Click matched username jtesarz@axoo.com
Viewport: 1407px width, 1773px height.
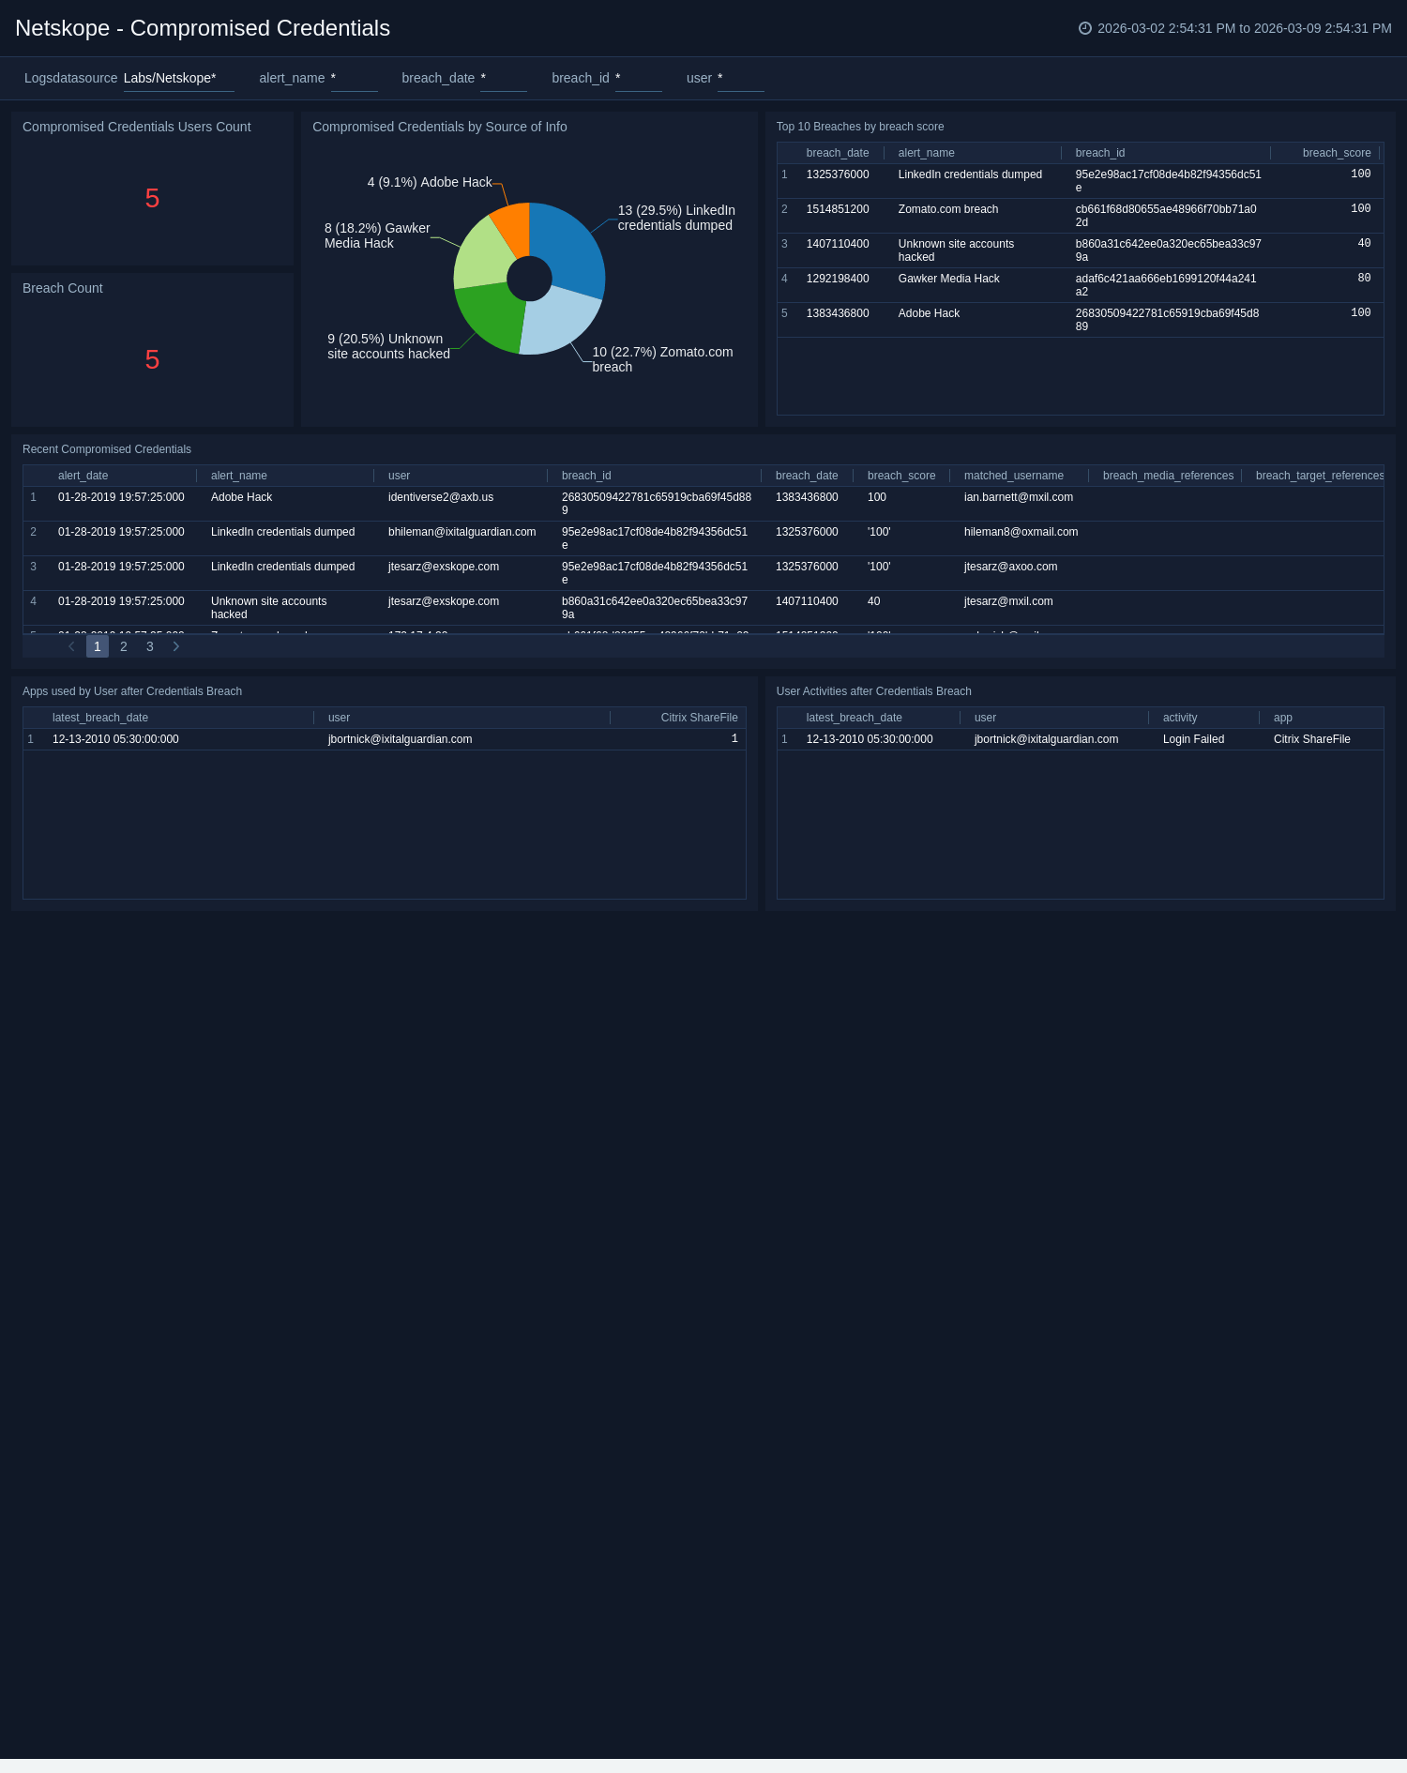[1011, 567]
